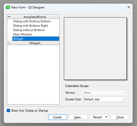The height and width of the screenshot is (126, 137).
Task: Click the Close button
Action: (x=120, y=117)
